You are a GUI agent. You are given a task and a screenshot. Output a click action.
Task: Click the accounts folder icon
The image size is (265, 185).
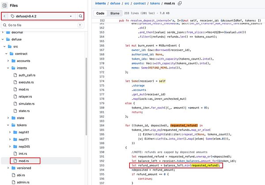[13, 61]
